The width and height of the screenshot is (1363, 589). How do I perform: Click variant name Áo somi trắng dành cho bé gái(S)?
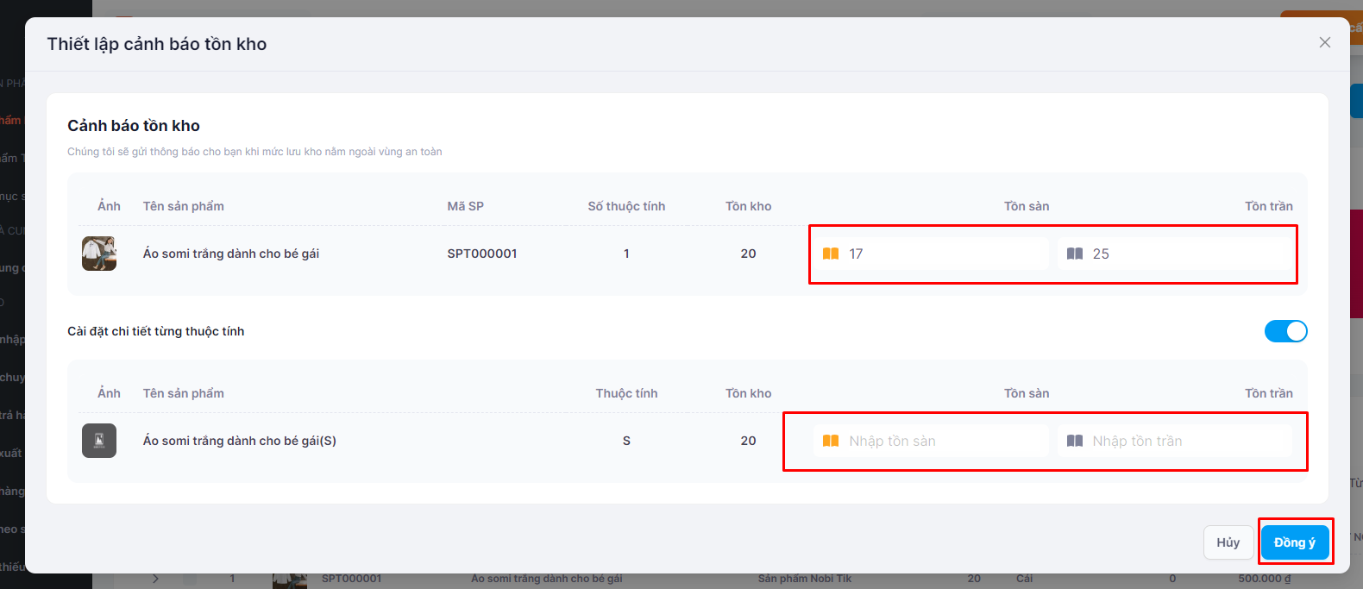click(239, 441)
